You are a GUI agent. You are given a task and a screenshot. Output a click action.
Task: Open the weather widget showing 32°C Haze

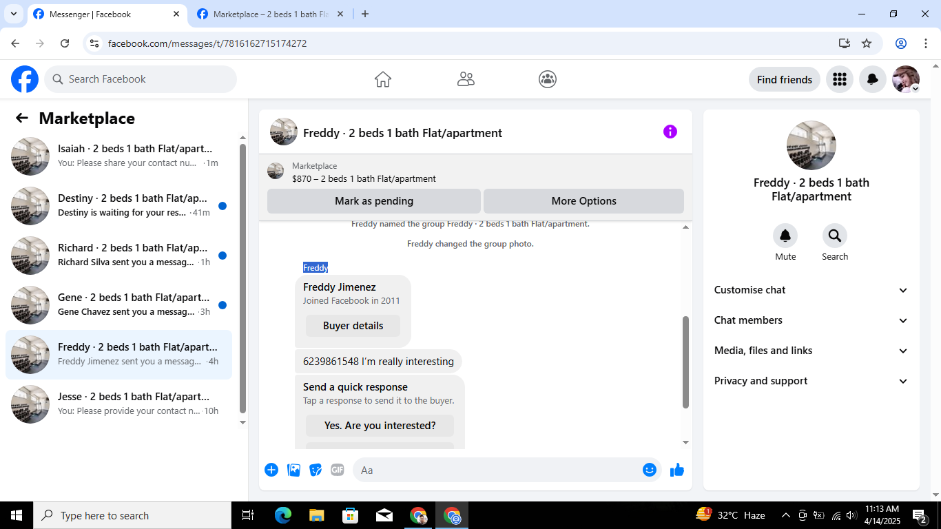pos(732,515)
